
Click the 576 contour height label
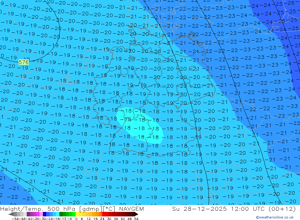tap(24, 62)
